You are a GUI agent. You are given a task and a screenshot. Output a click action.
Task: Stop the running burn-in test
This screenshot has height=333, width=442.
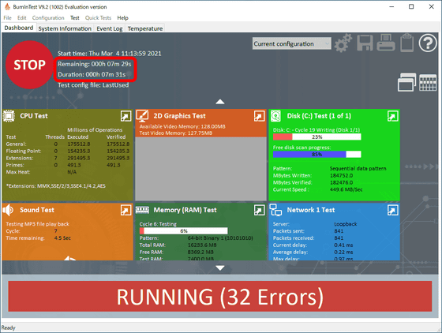[29, 65]
